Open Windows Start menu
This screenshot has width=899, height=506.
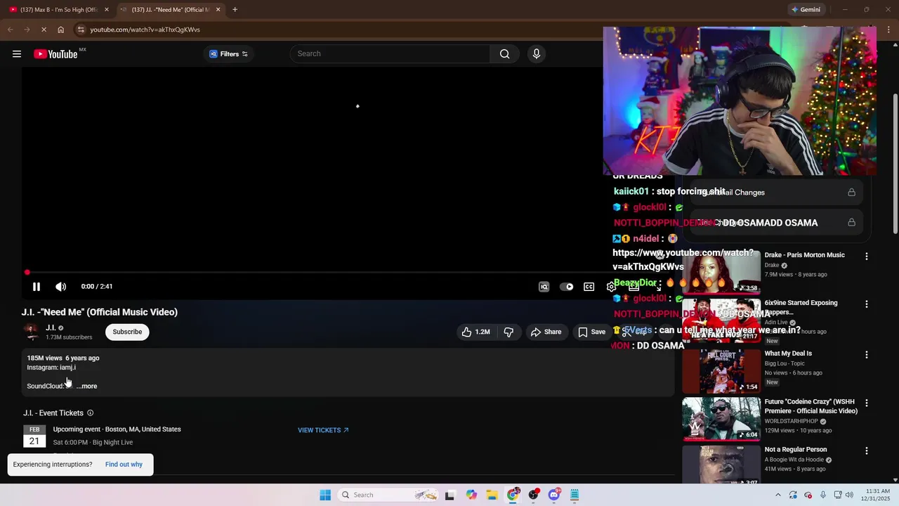coord(325,495)
